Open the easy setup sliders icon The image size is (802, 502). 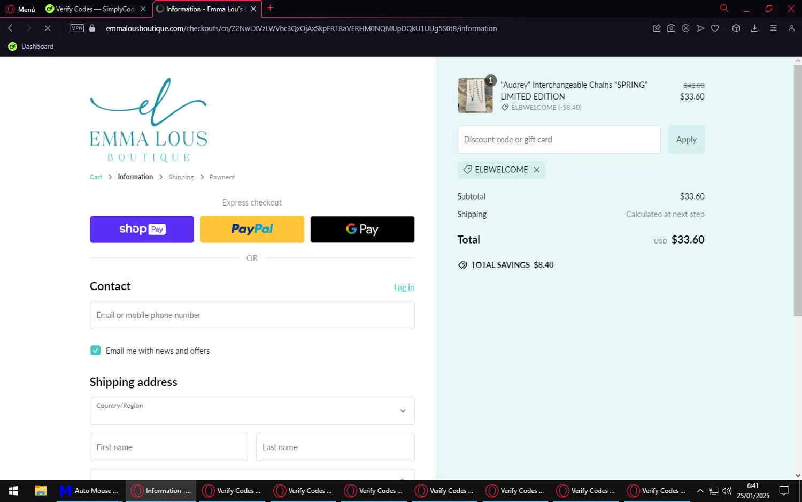773,28
